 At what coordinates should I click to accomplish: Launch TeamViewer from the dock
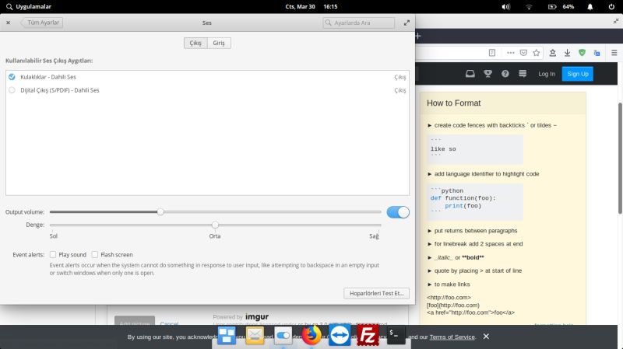[x=340, y=336]
